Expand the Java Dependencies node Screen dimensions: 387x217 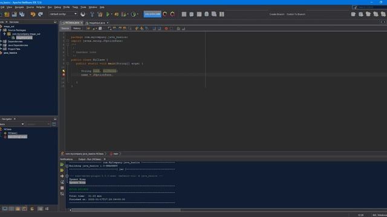(x=1, y=45)
